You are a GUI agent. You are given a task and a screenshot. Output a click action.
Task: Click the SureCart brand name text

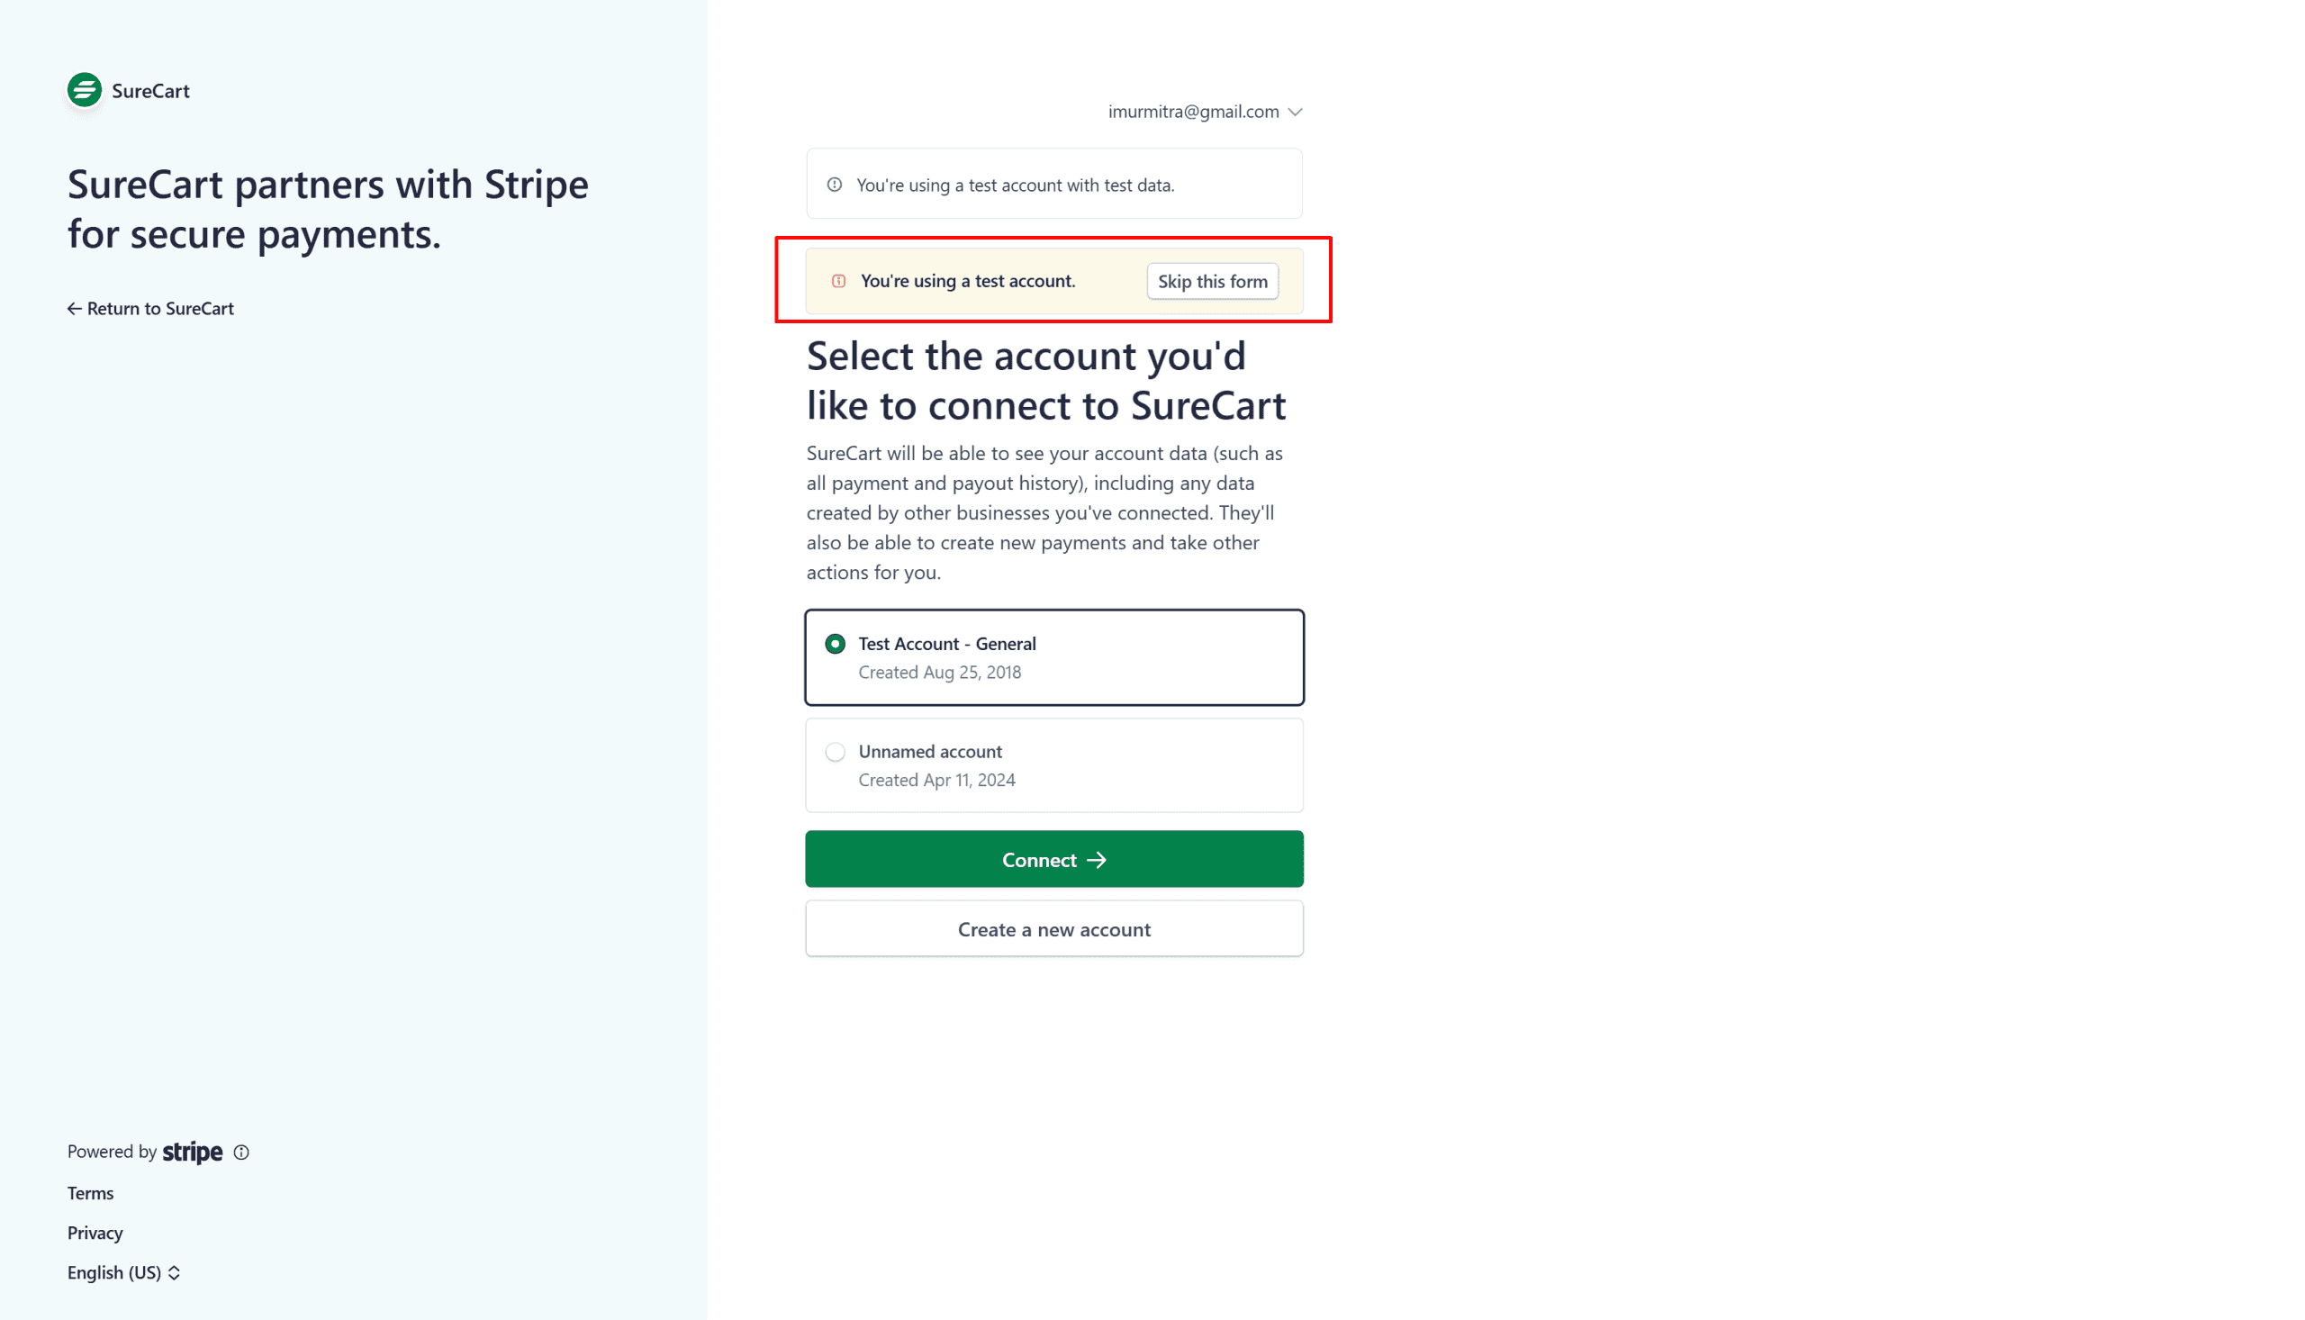(150, 91)
